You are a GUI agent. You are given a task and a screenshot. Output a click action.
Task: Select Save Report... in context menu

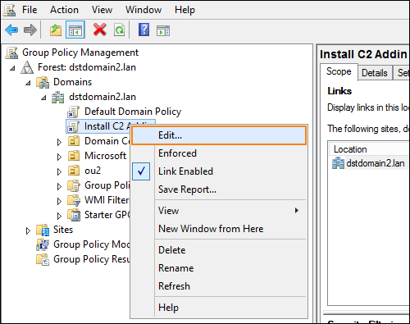(x=187, y=189)
